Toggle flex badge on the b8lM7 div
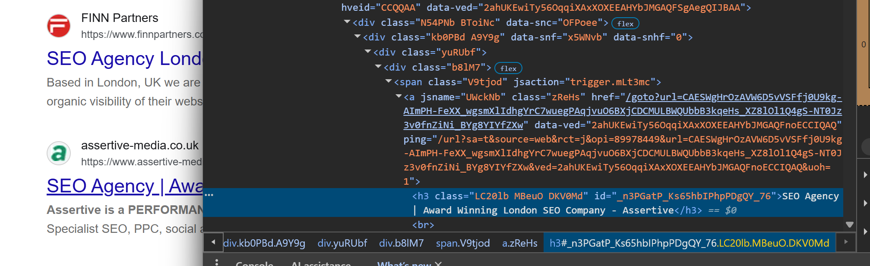 click(x=508, y=68)
